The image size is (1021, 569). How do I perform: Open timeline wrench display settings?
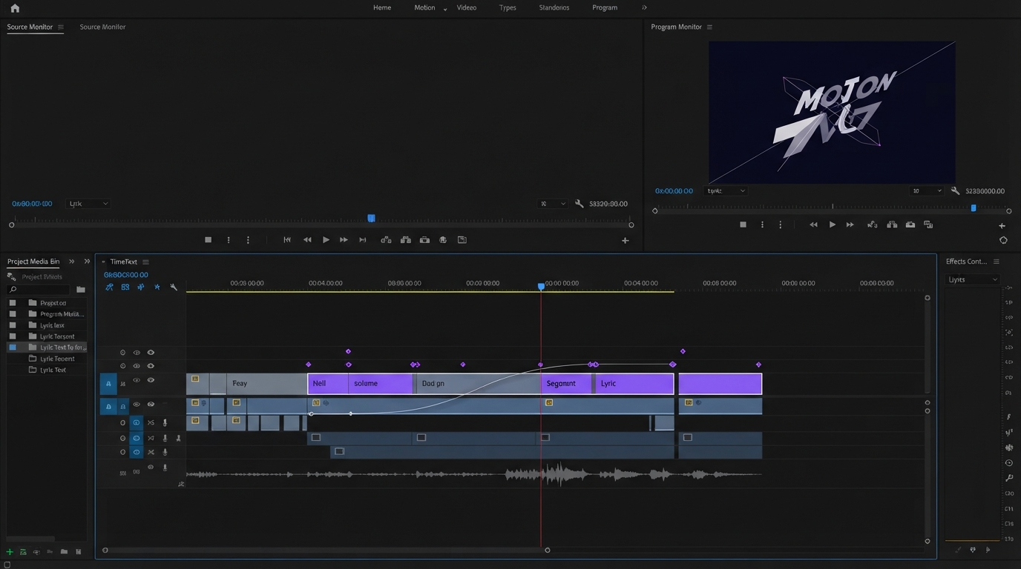coord(174,287)
